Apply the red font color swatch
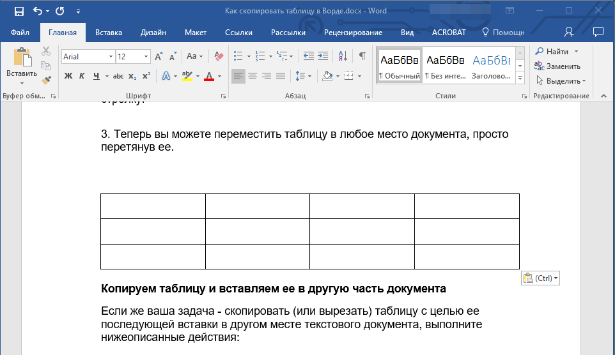 208,76
